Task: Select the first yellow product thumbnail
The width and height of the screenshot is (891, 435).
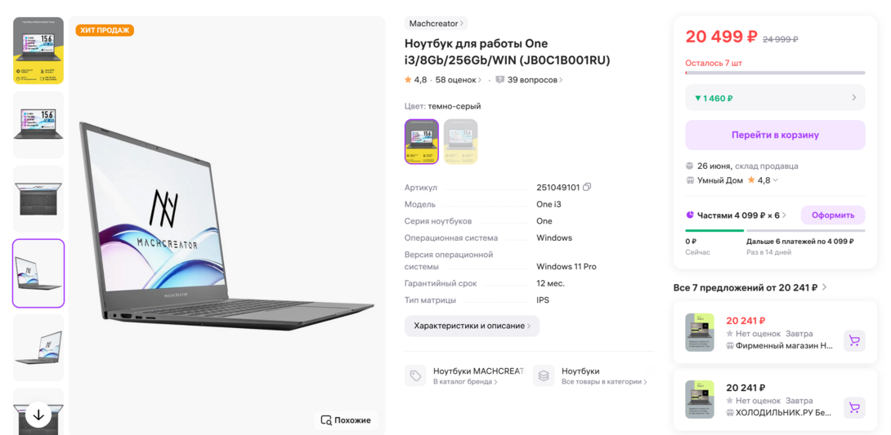Action: coord(38,51)
